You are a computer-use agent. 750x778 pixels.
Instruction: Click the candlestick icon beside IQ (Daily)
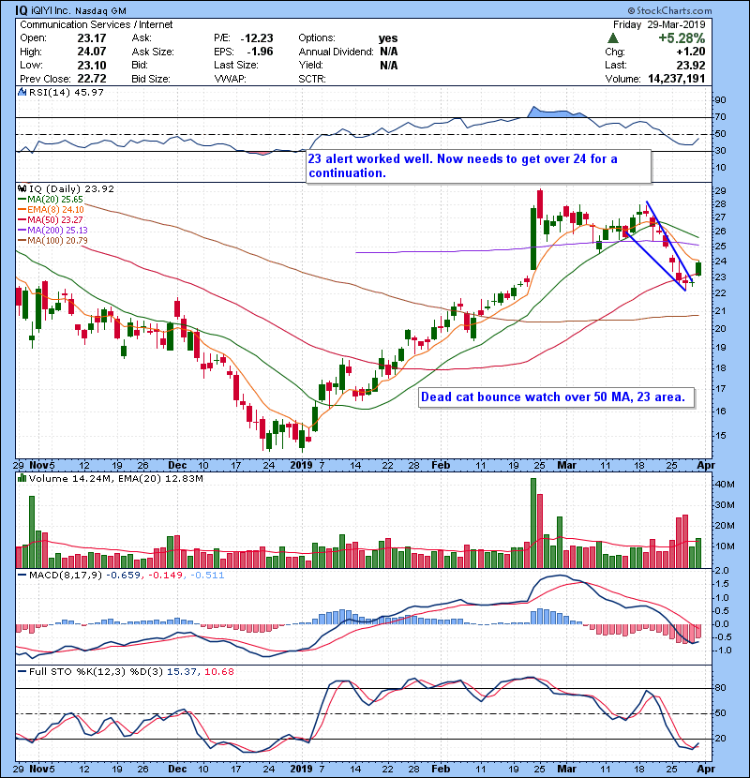coord(22,188)
